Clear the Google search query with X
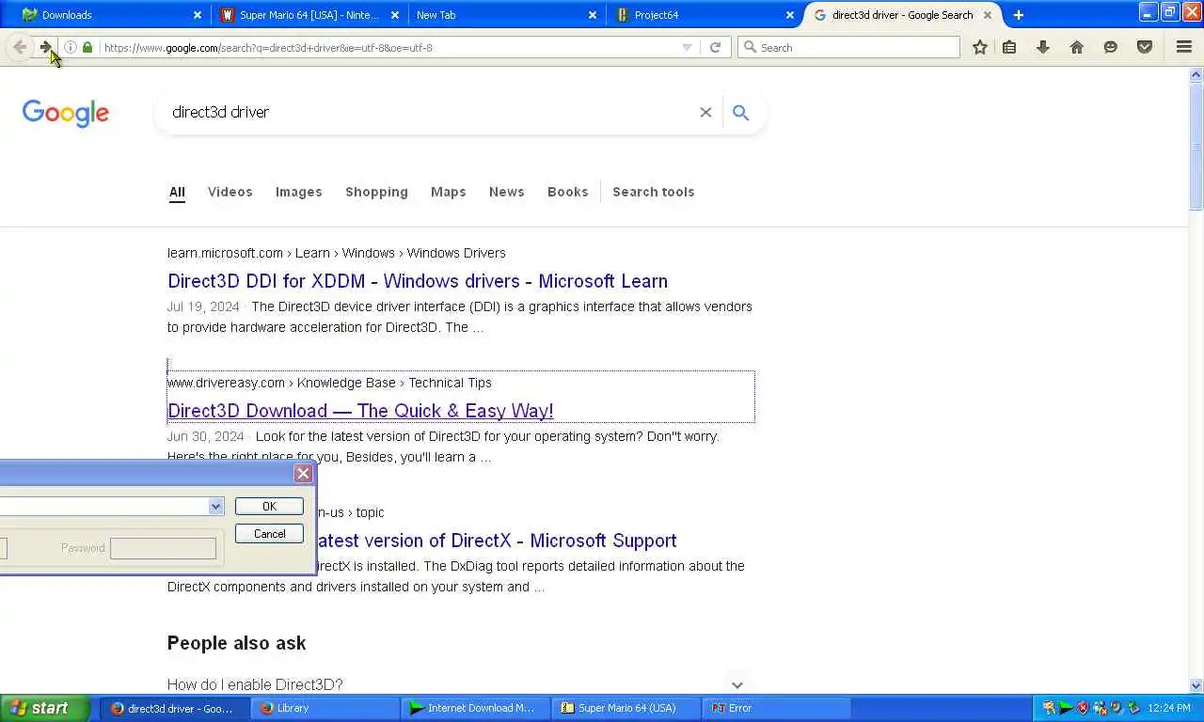The image size is (1204, 722). click(x=705, y=112)
